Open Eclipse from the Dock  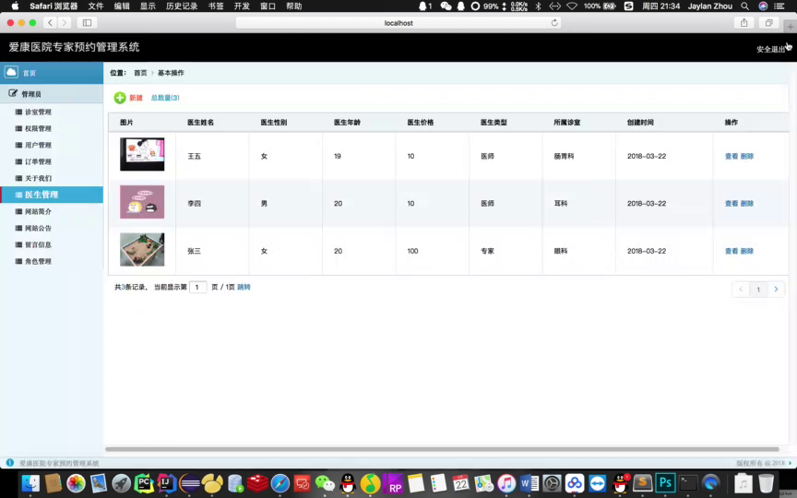[189, 483]
